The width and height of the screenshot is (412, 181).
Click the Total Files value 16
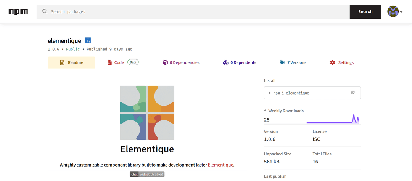click(x=315, y=162)
